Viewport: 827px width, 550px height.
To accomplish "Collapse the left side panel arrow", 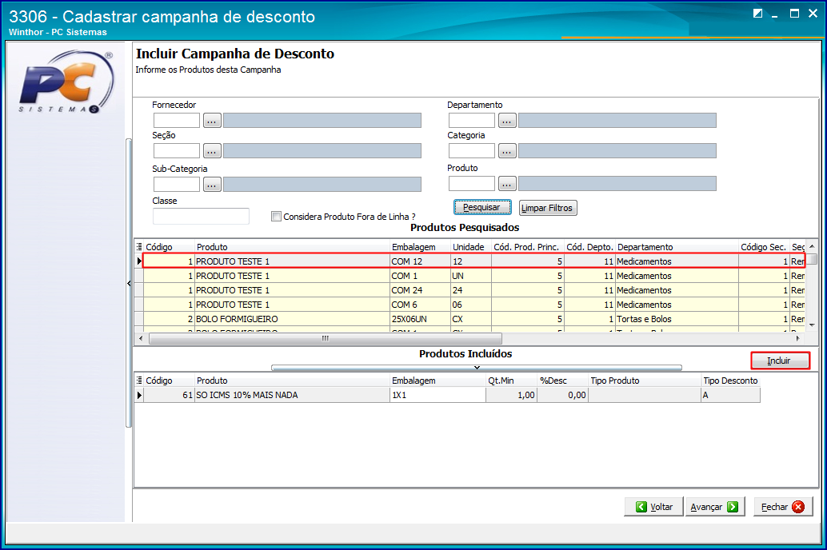I will point(129,284).
